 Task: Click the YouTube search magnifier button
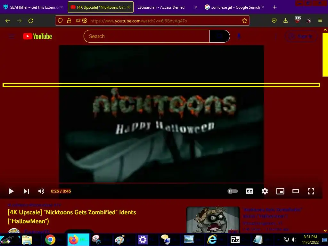pos(220,36)
